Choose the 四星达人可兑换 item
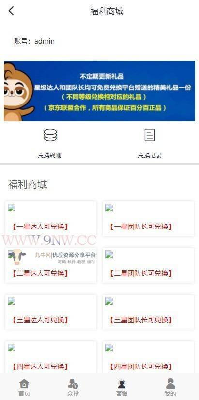Screen dimensions: 199x400 (x=51, y=358)
